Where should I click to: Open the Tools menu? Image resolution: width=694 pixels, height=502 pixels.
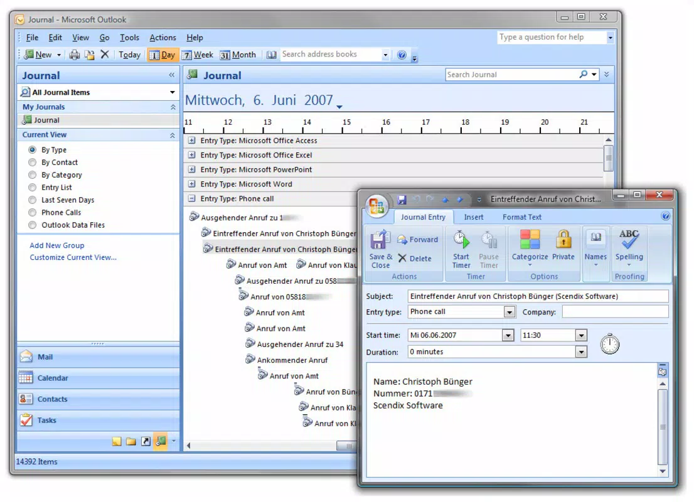click(x=129, y=38)
